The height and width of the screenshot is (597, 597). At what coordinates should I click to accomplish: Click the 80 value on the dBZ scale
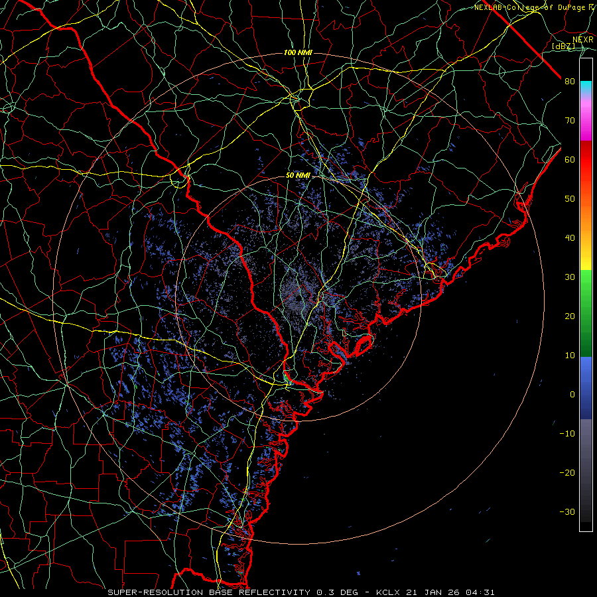coord(570,82)
